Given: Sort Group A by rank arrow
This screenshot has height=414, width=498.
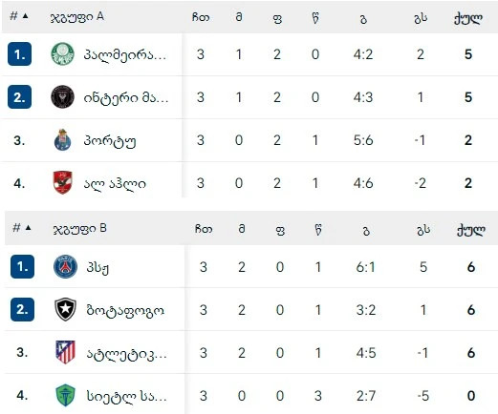Looking at the screenshot, I should (x=26, y=16).
